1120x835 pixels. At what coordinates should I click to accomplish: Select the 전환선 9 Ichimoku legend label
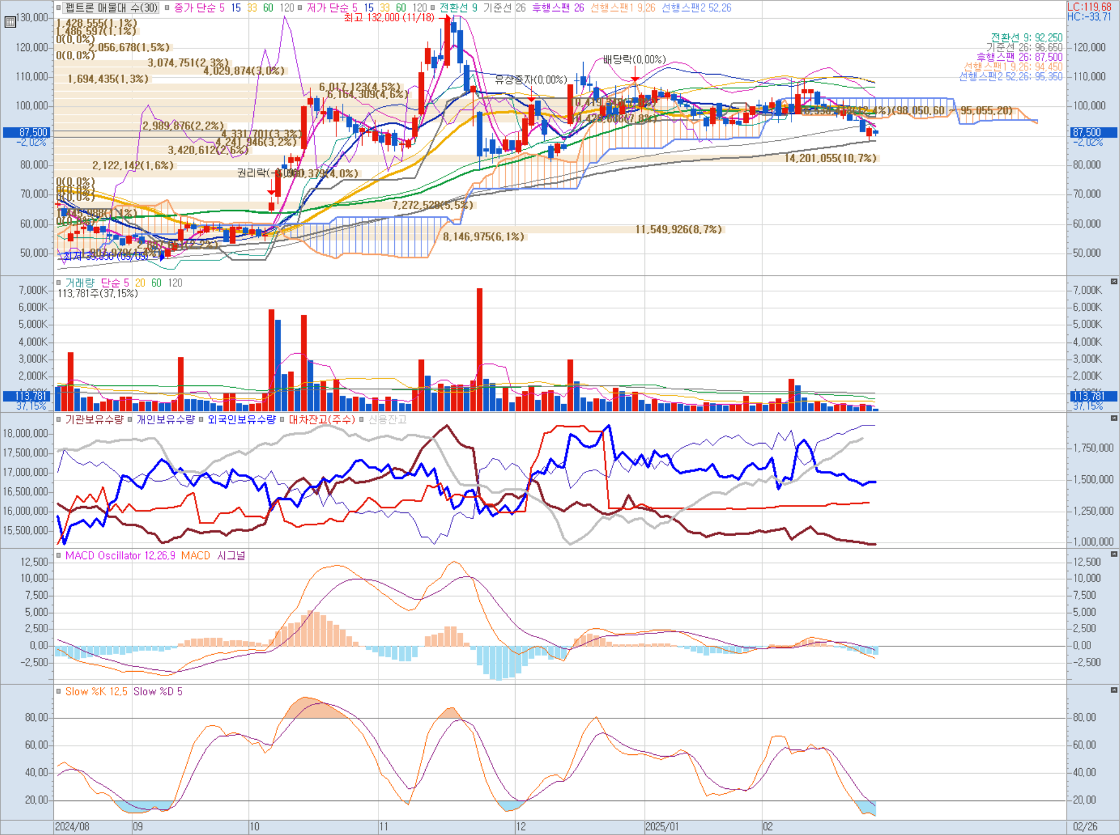[x=458, y=8]
